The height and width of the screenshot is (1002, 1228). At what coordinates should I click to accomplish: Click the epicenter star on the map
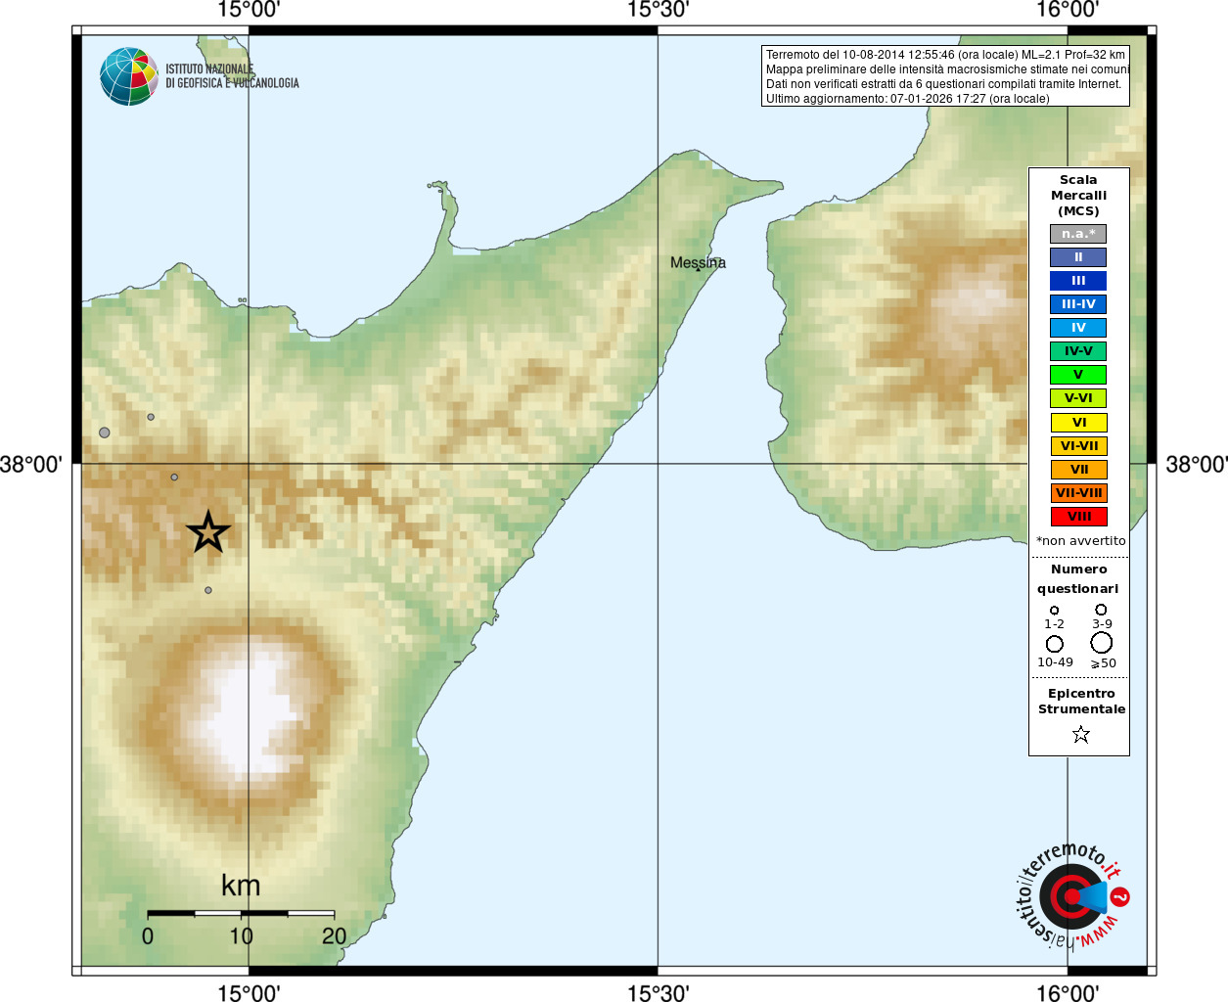(207, 532)
